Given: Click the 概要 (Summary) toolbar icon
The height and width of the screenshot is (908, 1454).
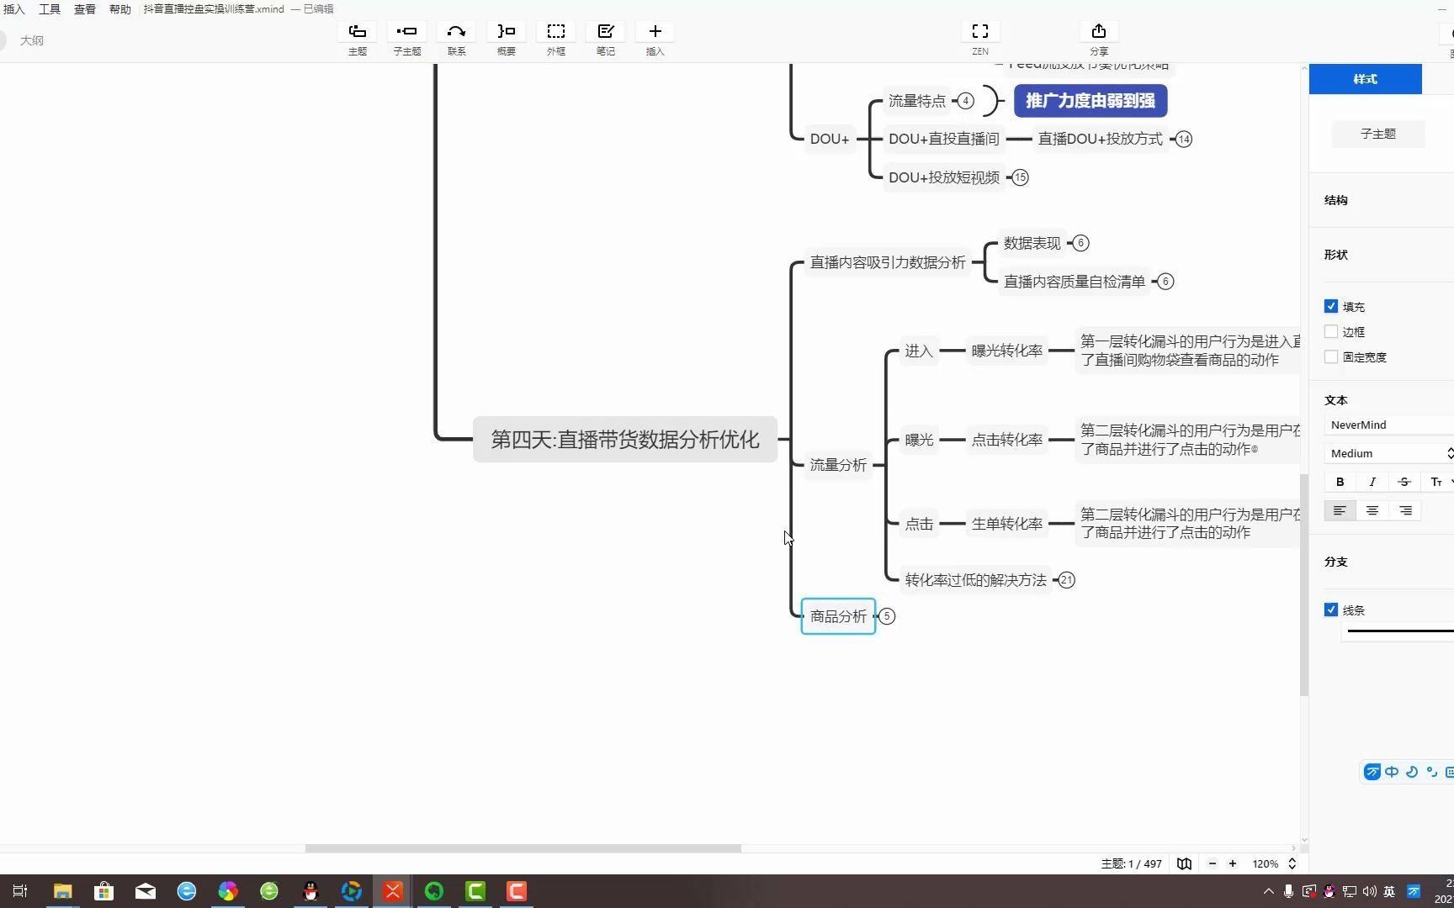Looking at the screenshot, I should 506,32.
